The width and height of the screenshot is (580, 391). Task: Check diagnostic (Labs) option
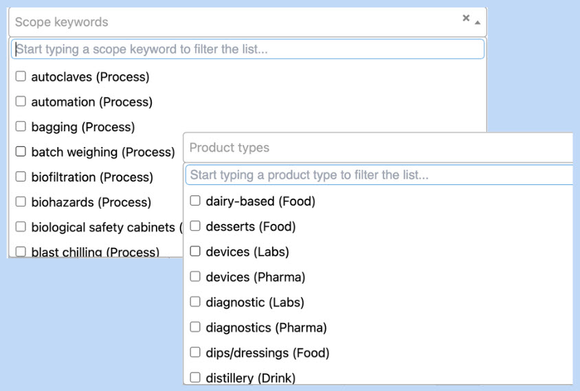coord(195,302)
